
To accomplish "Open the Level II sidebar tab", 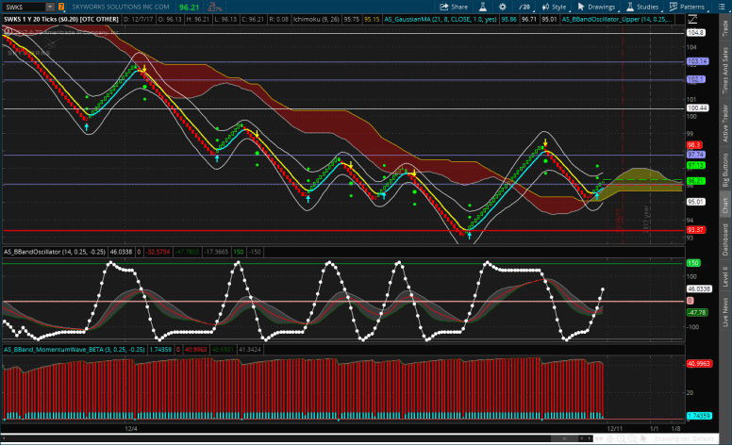I will pos(724,276).
